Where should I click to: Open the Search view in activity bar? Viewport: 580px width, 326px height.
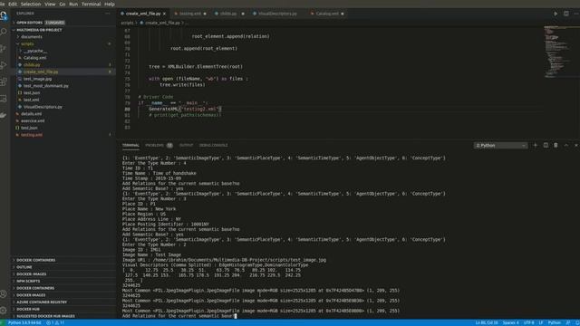pyautogui.click(x=4, y=32)
